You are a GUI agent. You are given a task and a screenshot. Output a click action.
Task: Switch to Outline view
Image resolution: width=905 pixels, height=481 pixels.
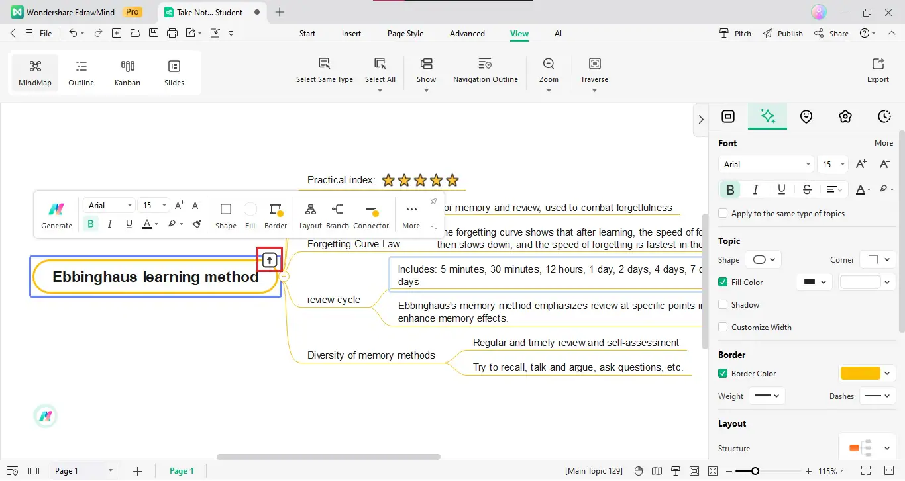pos(81,73)
